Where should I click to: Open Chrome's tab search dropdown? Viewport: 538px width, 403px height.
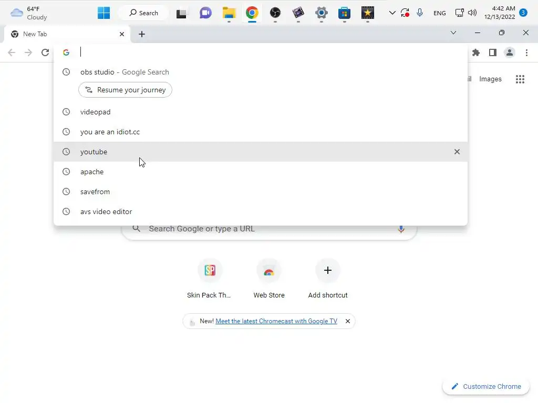(x=453, y=33)
